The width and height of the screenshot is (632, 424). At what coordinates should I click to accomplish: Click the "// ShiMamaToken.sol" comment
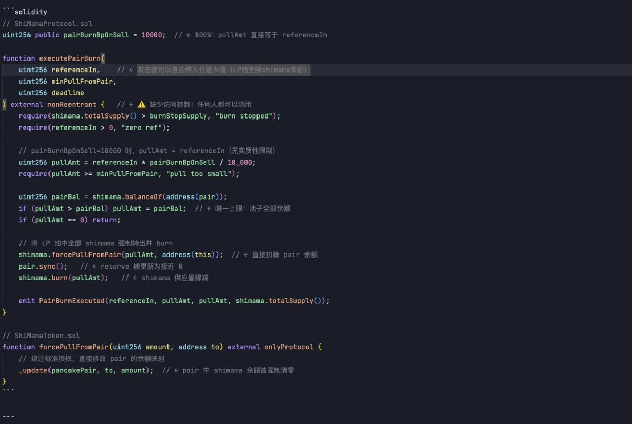click(x=41, y=336)
